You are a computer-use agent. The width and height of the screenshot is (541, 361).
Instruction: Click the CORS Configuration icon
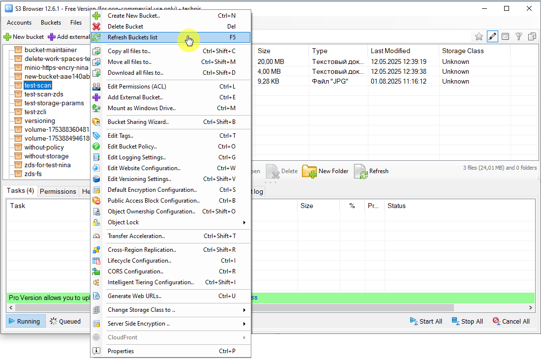(96, 271)
